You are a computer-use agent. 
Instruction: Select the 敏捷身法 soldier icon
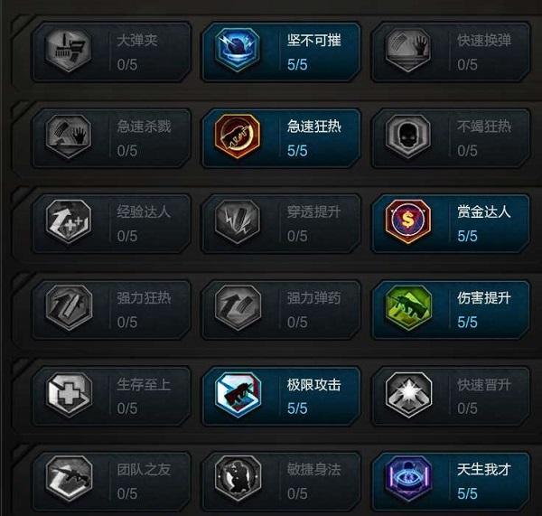coord(238,479)
